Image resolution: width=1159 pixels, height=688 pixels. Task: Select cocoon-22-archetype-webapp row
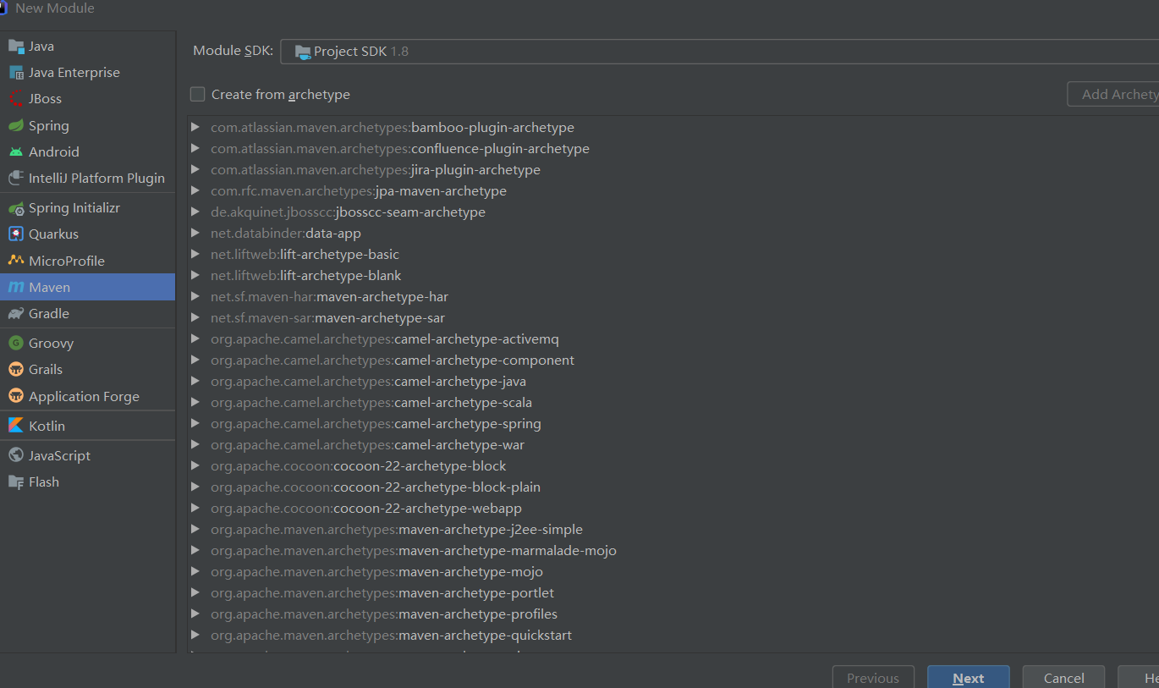click(673, 508)
